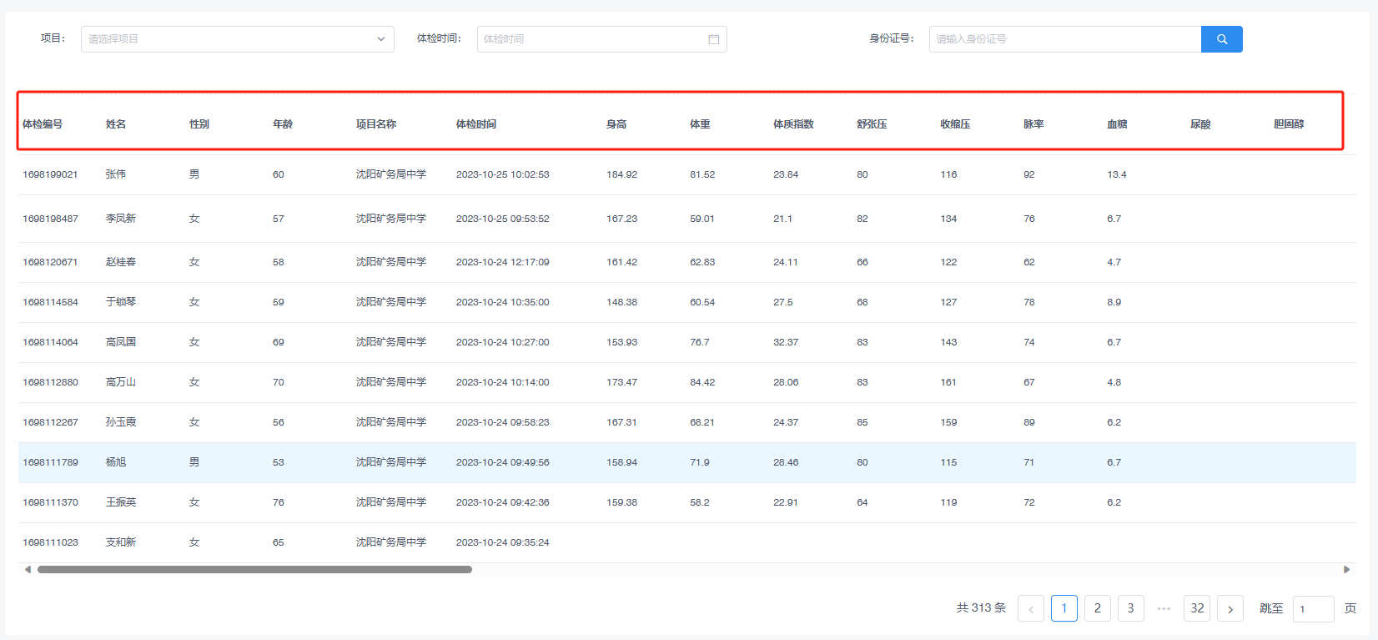Click the previous page arrow in pagination

pos(1030,608)
